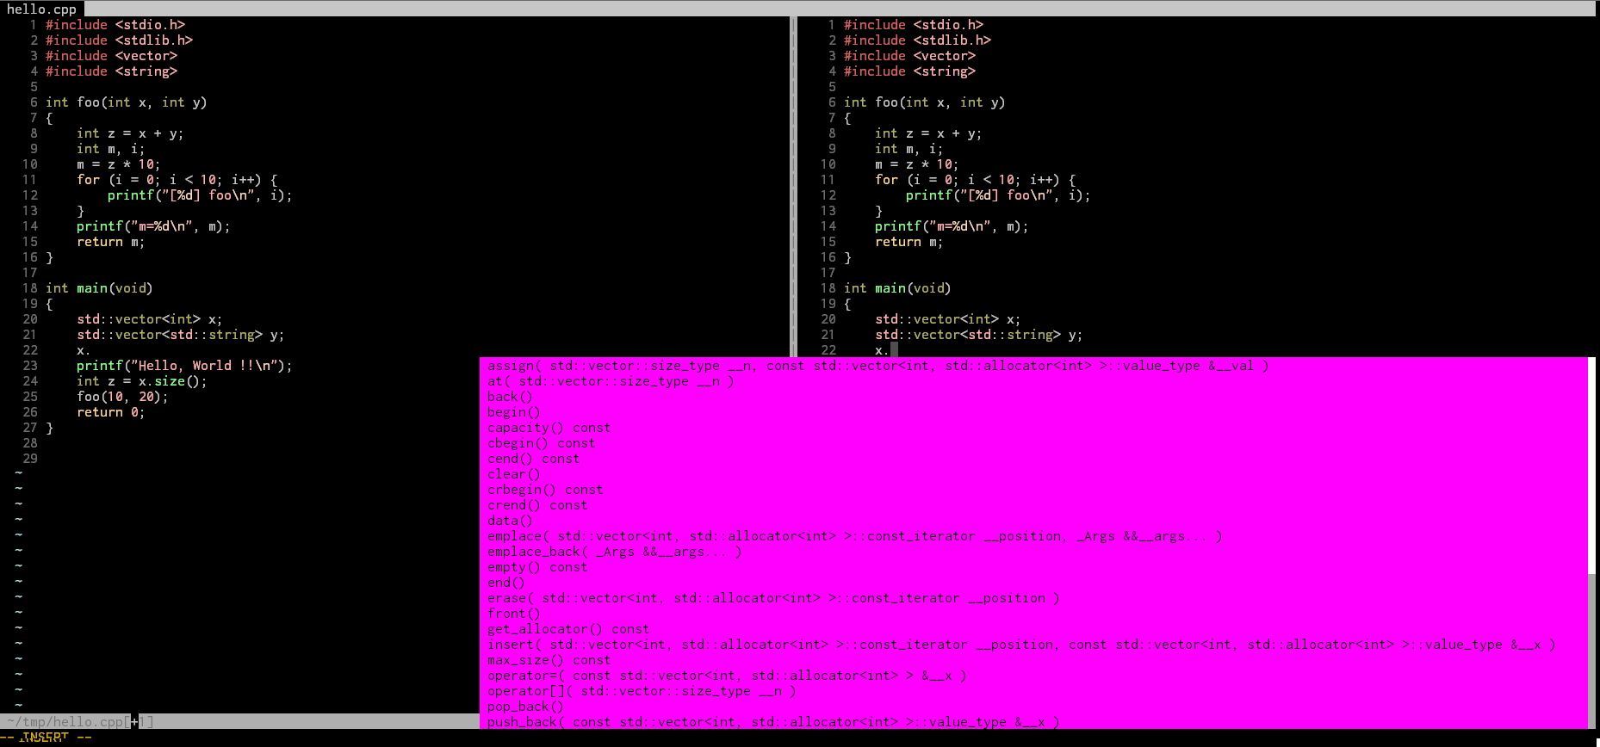
Task: Click 'return 0;' line
Action: coord(111,412)
